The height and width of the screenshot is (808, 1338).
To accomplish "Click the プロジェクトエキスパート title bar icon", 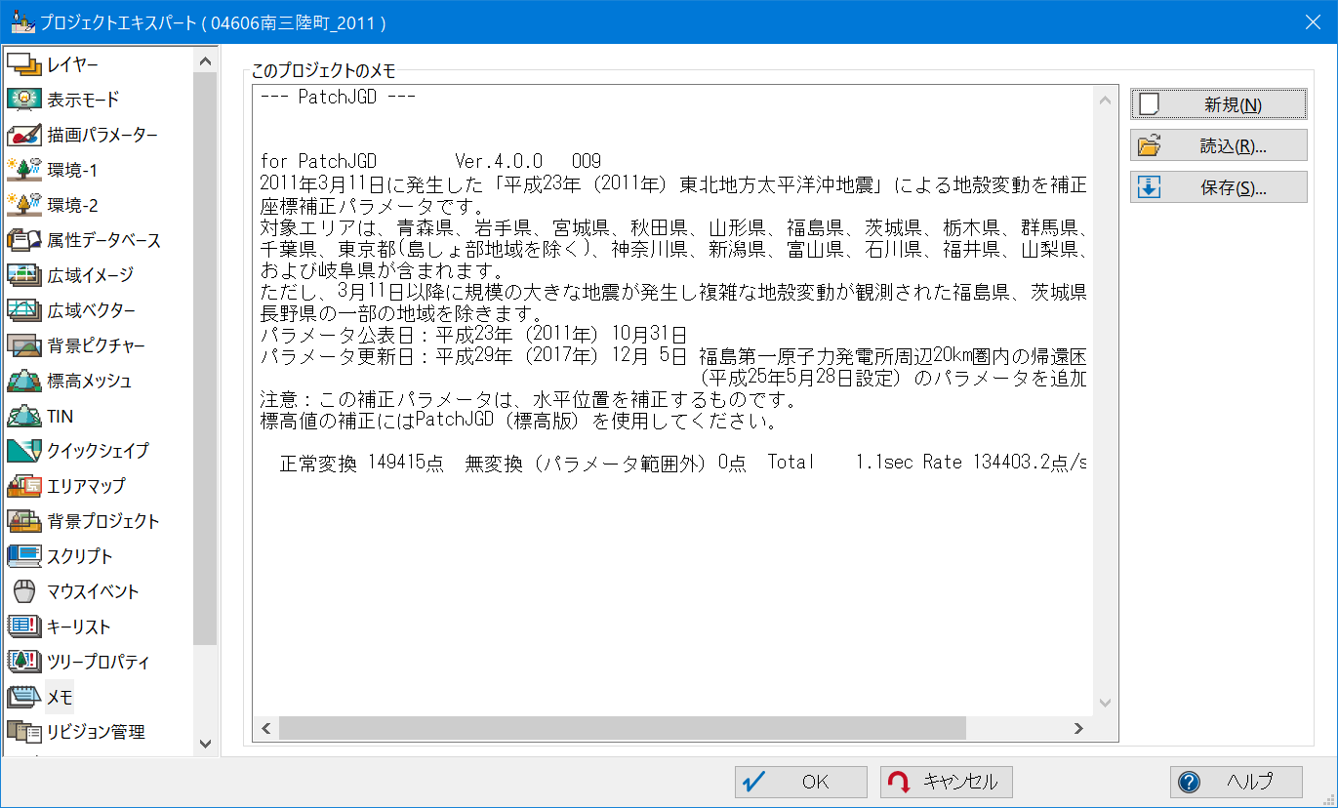I will point(21,21).
